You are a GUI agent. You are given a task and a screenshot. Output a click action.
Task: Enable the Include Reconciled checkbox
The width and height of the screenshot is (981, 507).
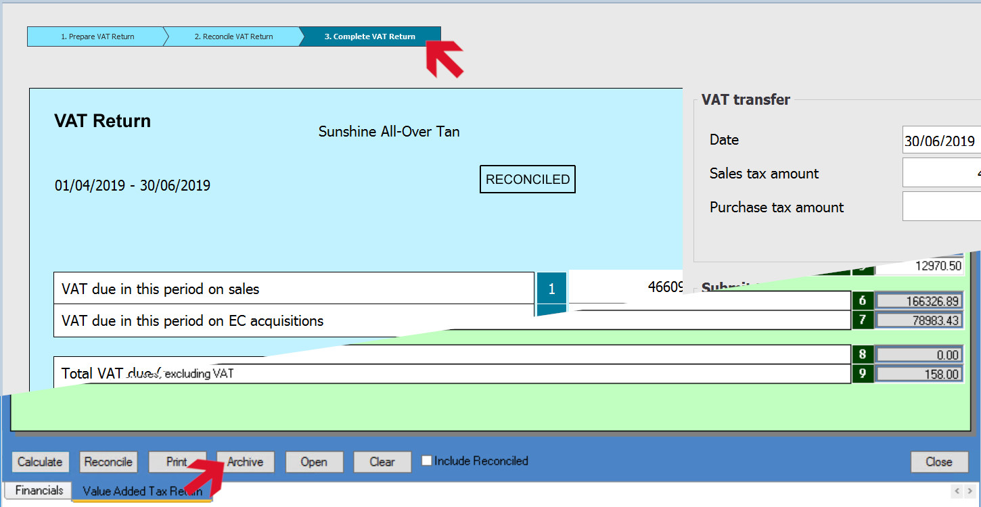pos(427,461)
